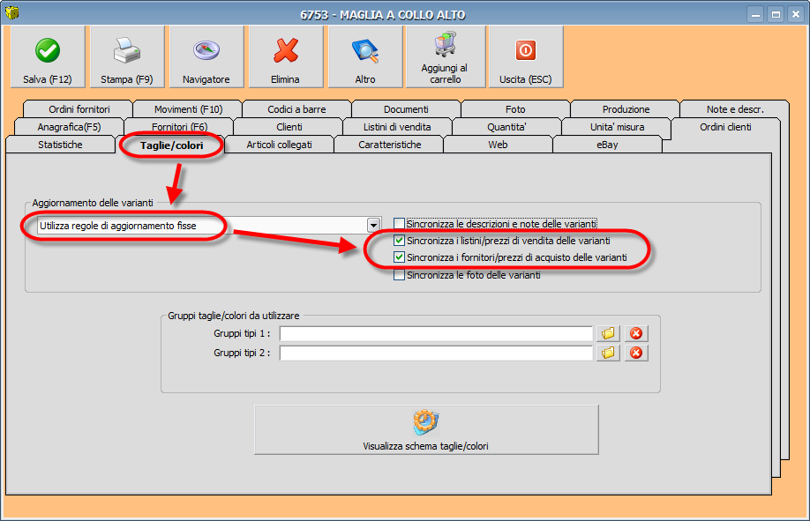Open the Ordini clienti tab
Image resolution: width=810 pixels, height=521 pixels.
pos(725,127)
